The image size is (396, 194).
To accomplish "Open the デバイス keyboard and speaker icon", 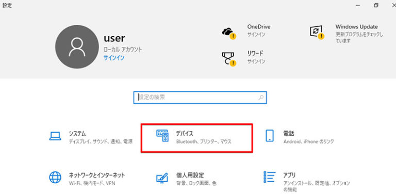I will [x=162, y=136].
